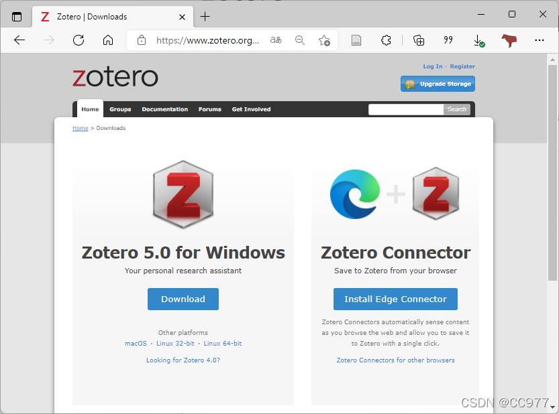
Task: Open the Forums tab
Action: point(210,109)
